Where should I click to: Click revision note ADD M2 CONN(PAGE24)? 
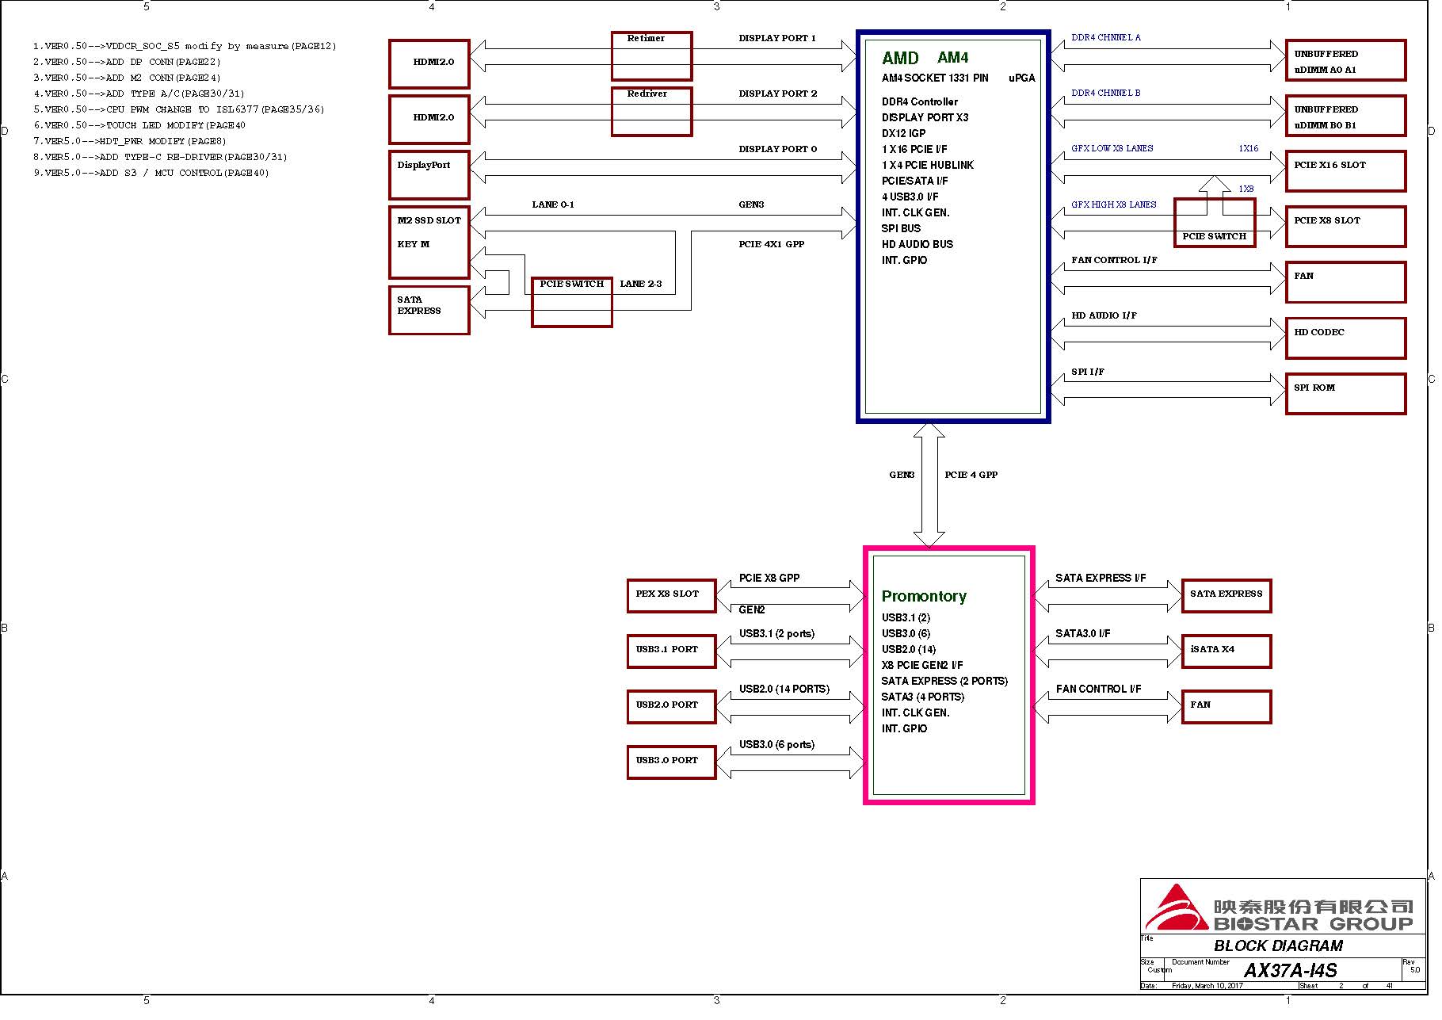(x=127, y=78)
